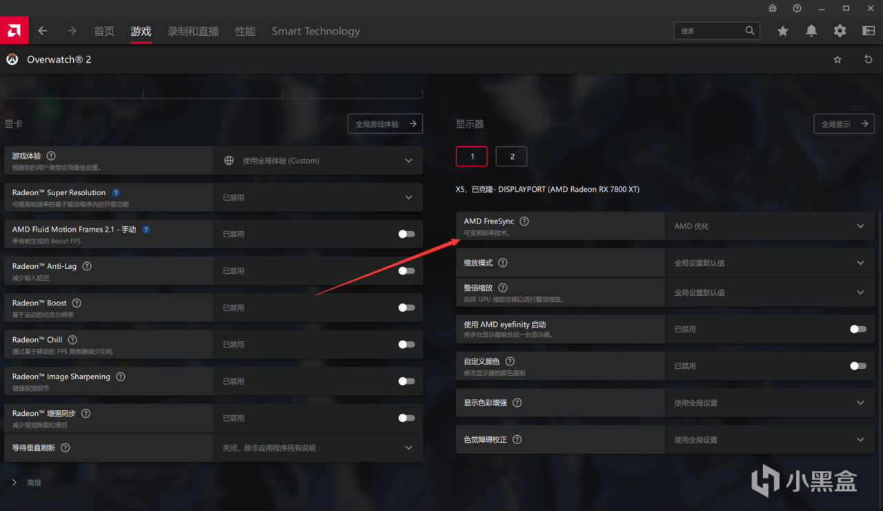Expand the 高级 section

click(27, 483)
